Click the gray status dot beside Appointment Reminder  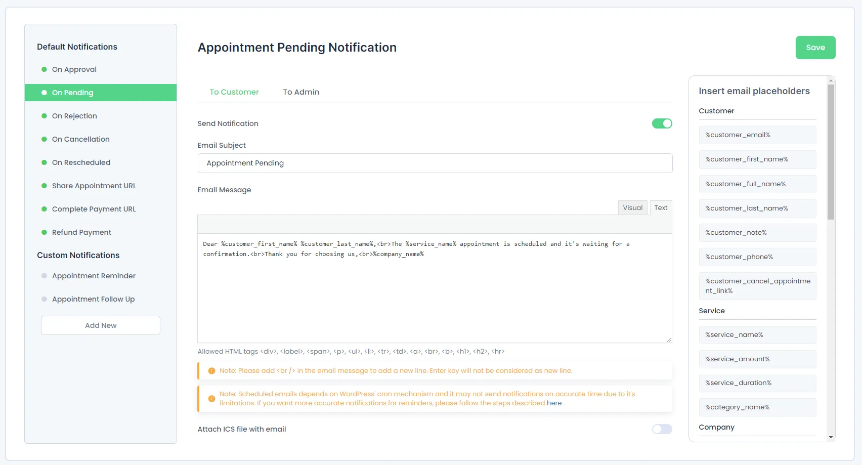(44, 276)
